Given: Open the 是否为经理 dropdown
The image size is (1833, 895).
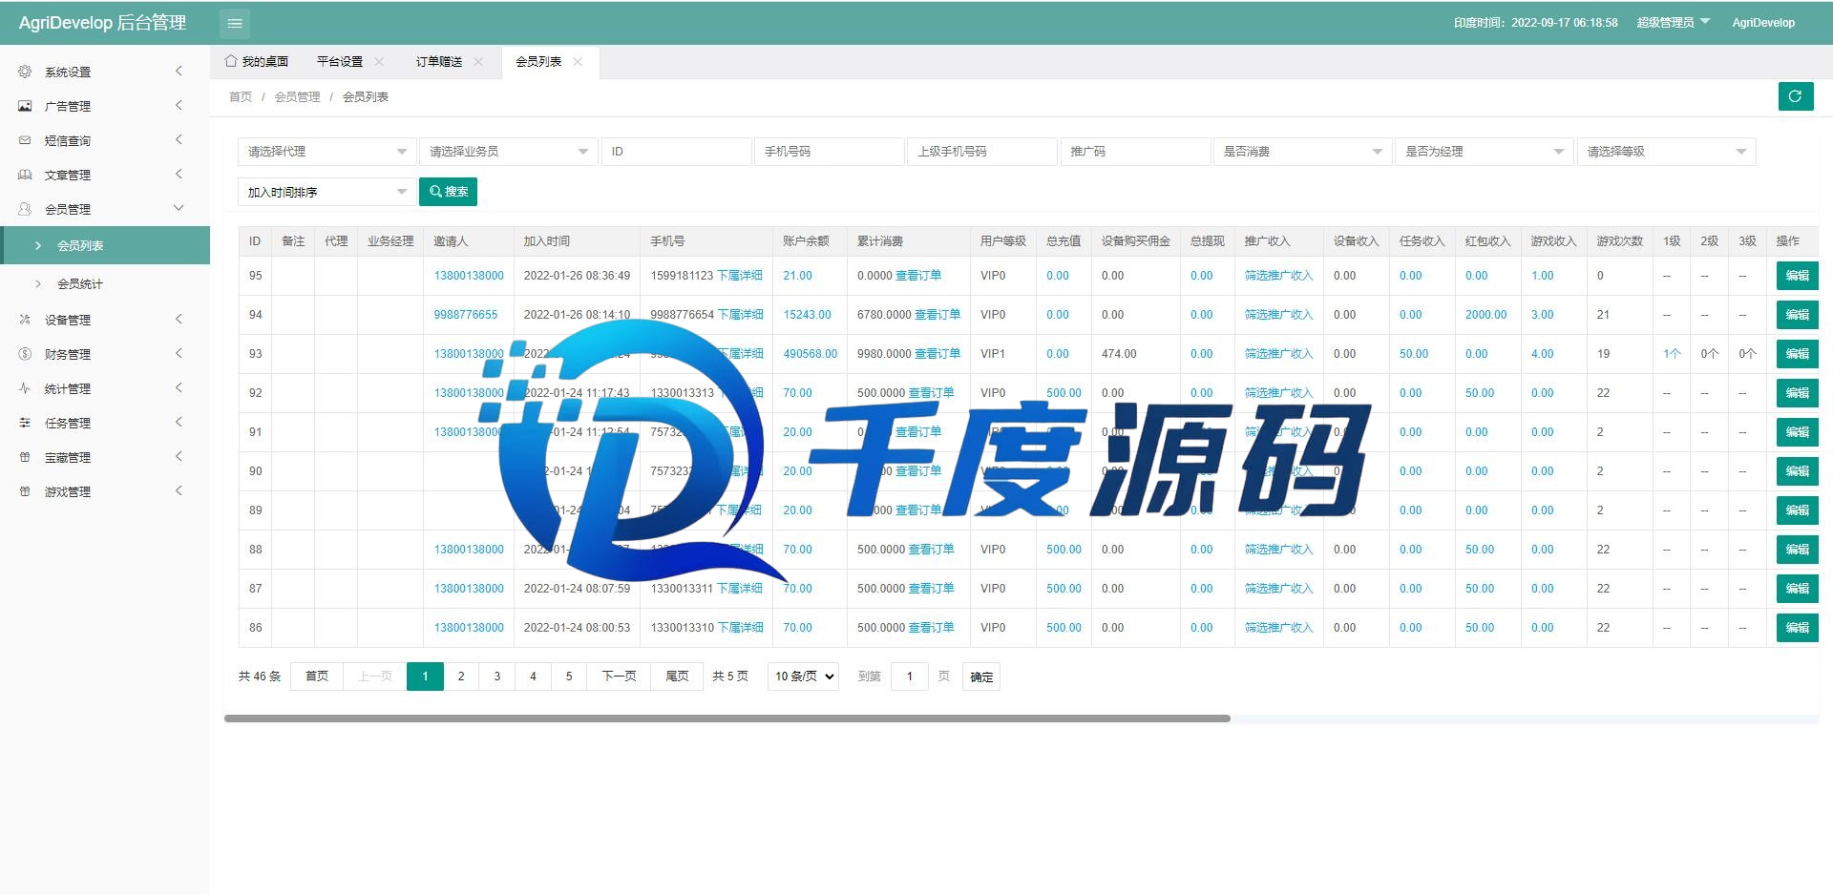Looking at the screenshot, I should 1484,152.
